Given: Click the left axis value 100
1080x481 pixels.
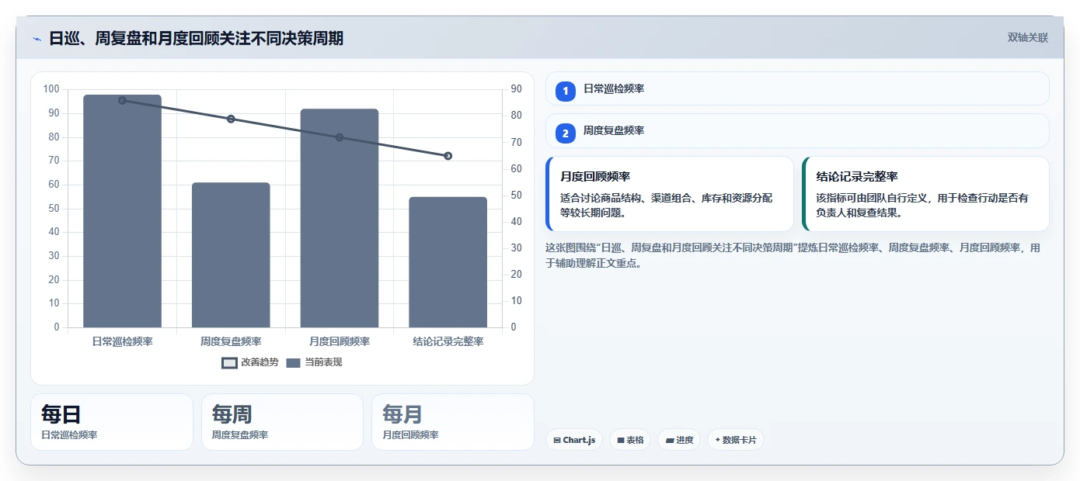Looking at the screenshot, I should tap(51, 89).
